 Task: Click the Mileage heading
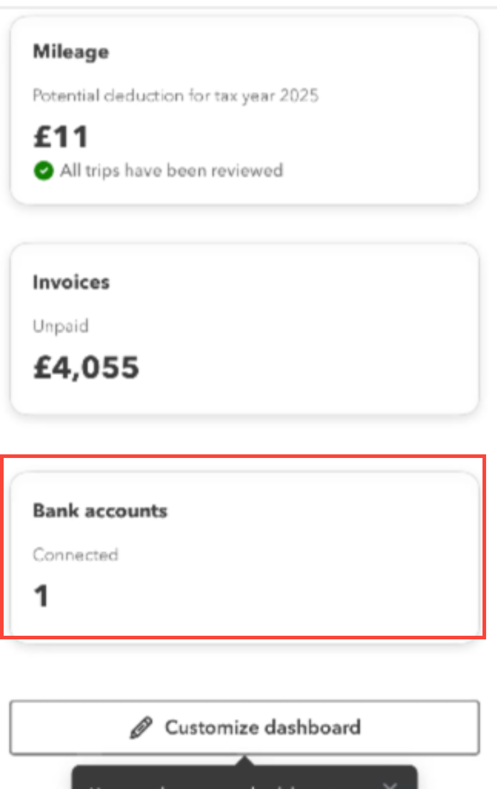tap(71, 52)
